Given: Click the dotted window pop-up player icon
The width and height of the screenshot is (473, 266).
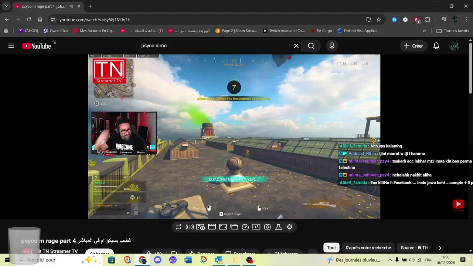Looking at the screenshot, I should point(234,227).
